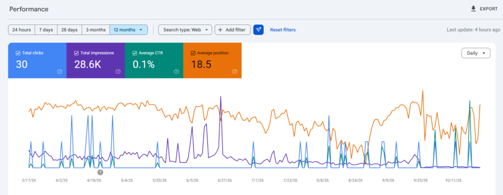Click the Export download icon

click(473, 9)
